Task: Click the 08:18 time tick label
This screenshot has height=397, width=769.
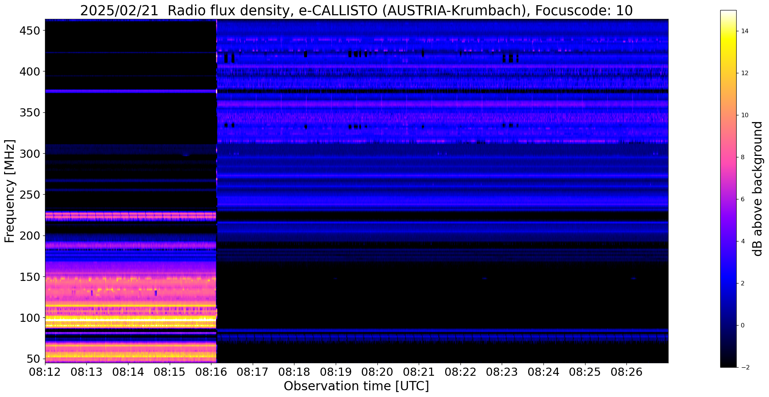Action: [x=294, y=372]
